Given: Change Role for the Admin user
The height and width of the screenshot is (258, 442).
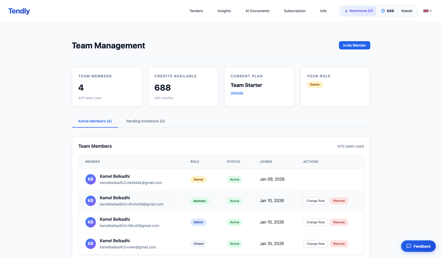Looking at the screenshot, I should tap(315, 222).
